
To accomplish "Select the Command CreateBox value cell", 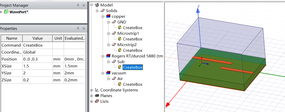I will 38,45.
